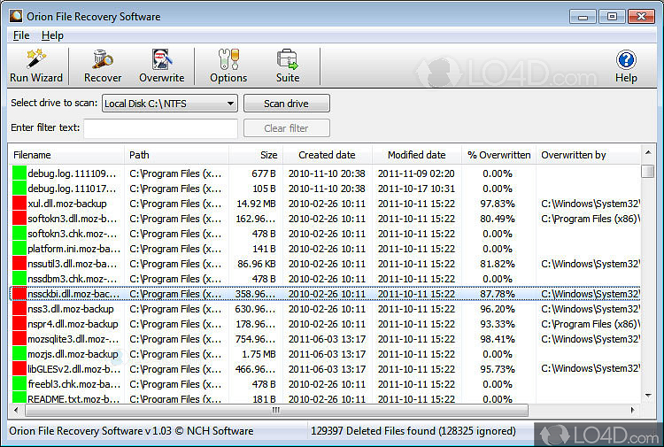Click modified date 2011-11-09 02:20
664x447 pixels.
pos(416,173)
